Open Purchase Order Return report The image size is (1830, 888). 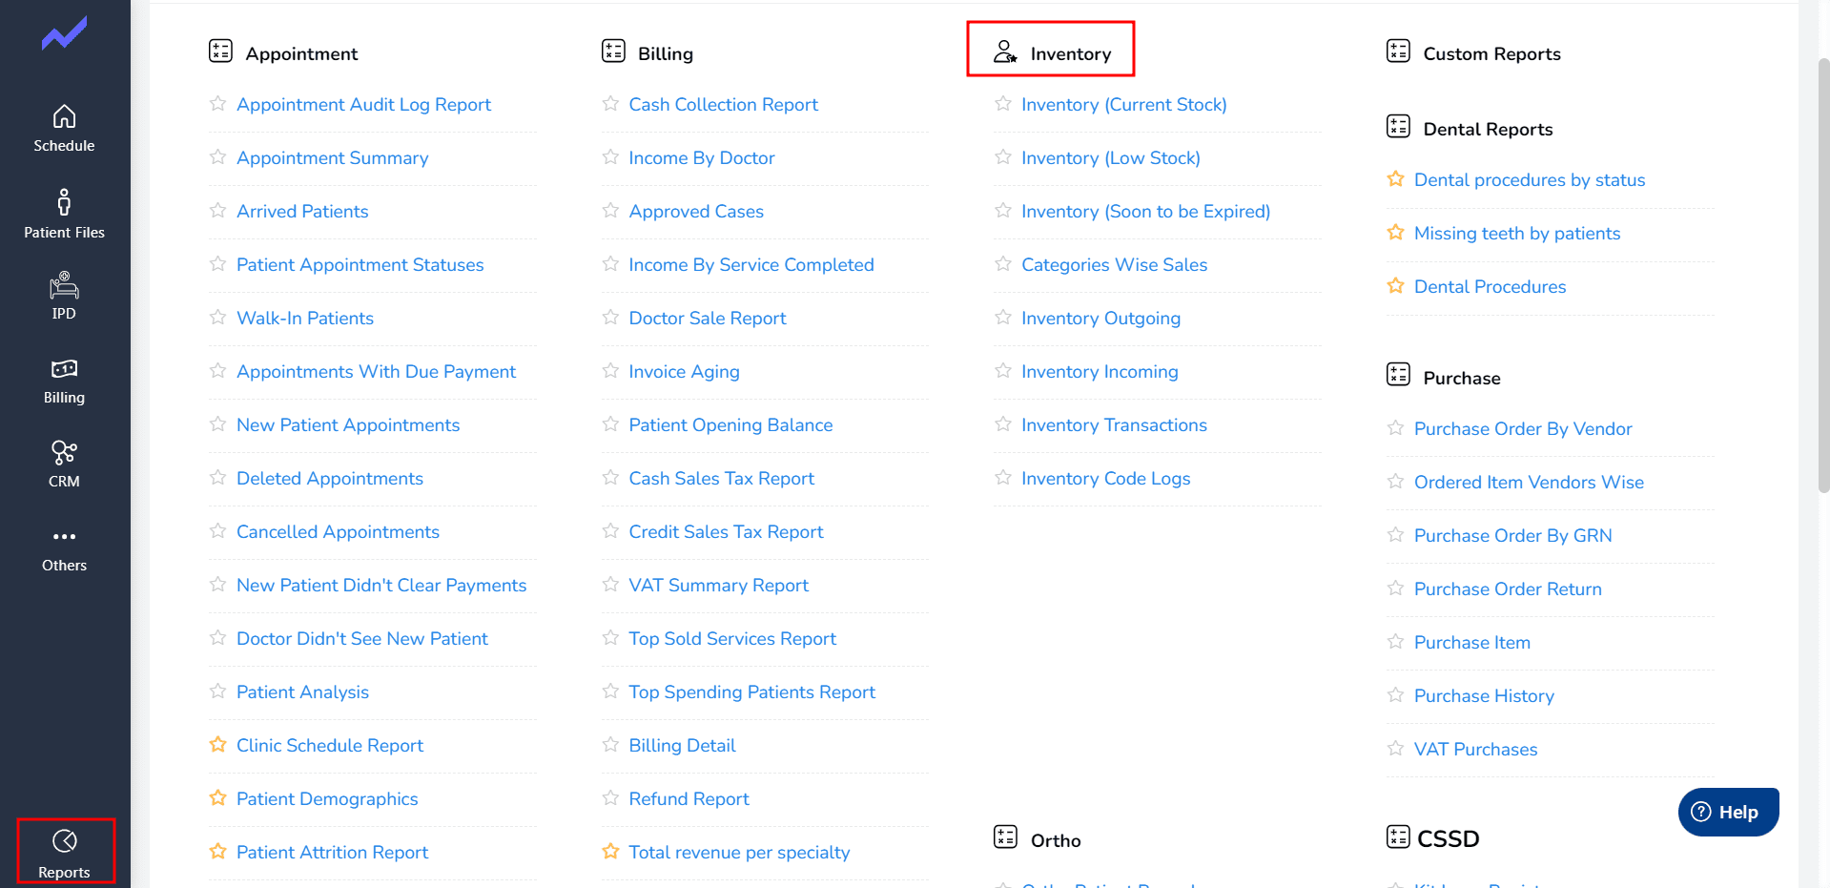tap(1508, 589)
